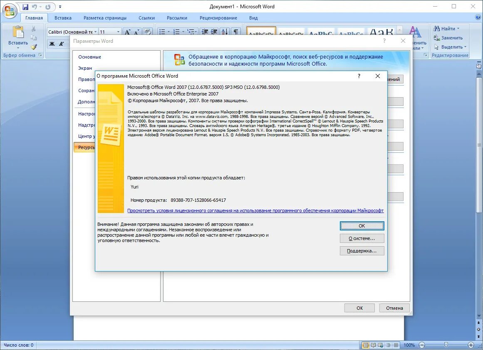
Task: Click Заменить in the Редактирование group
Action: click(x=448, y=38)
